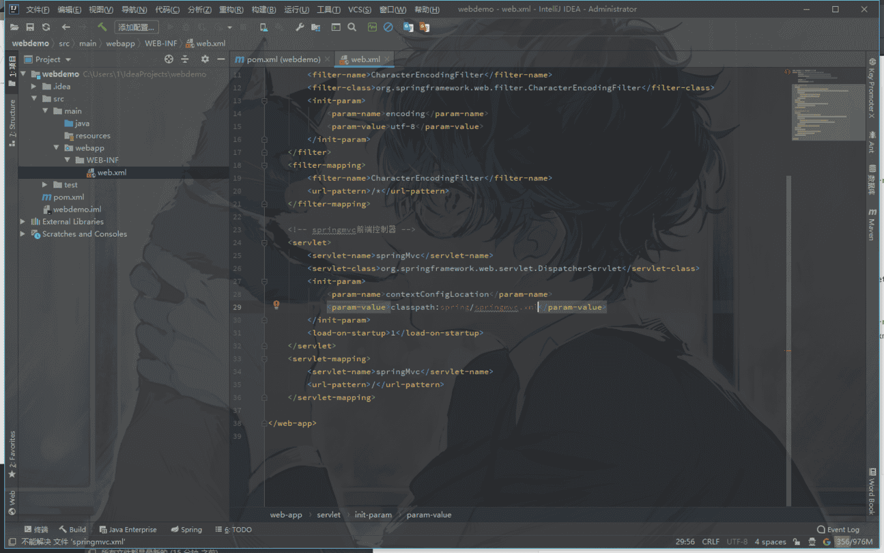Viewport: 884px width, 553px height.
Task: Click the Save All toolbar icon
Action: pos(30,27)
